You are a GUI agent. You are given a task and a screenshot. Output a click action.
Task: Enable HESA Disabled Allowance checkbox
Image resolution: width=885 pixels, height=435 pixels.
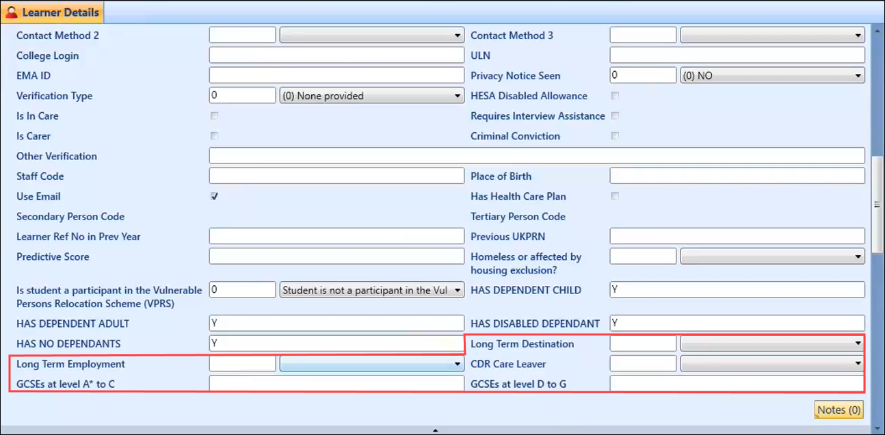[615, 95]
